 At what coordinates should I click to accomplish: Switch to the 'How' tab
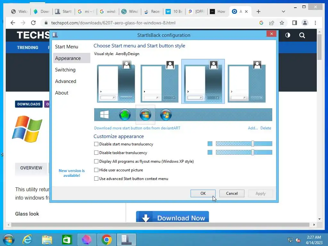coord(218,12)
